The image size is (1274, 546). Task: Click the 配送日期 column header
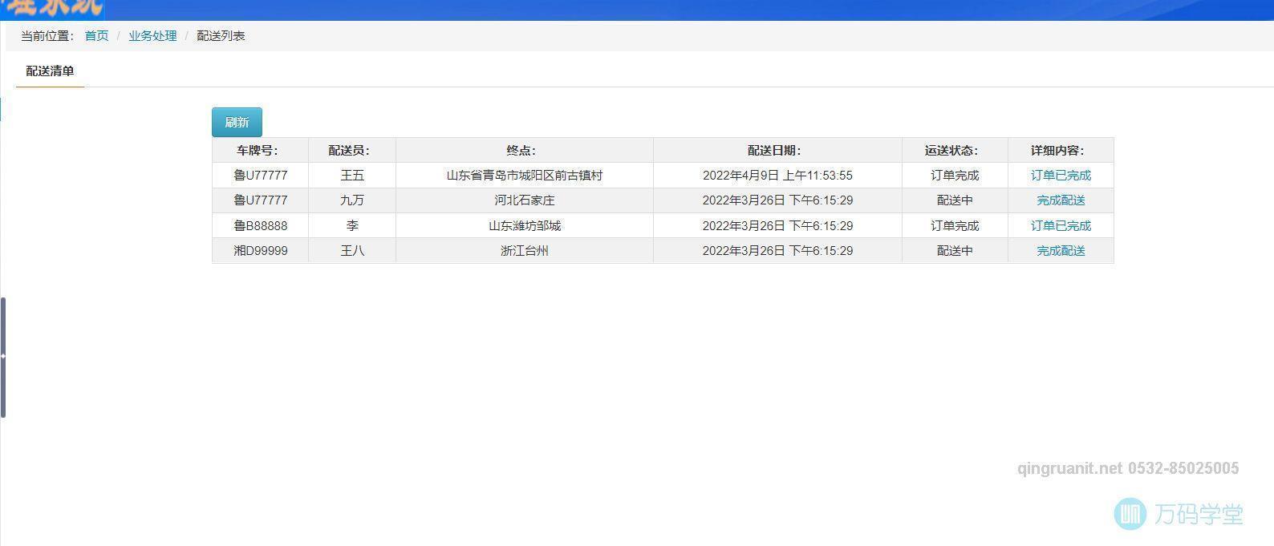(x=777, y=150)
